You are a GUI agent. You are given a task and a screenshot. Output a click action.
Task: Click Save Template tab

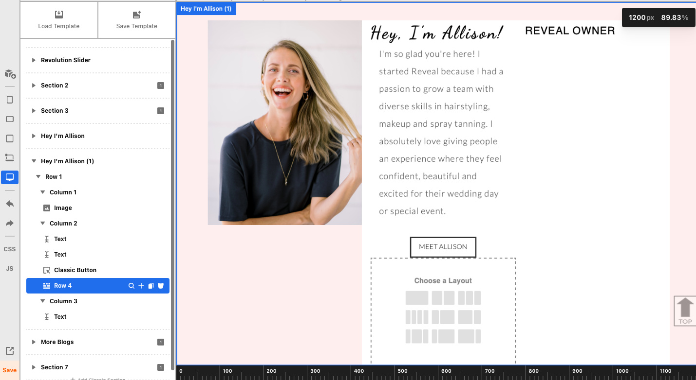coord(137,20)
